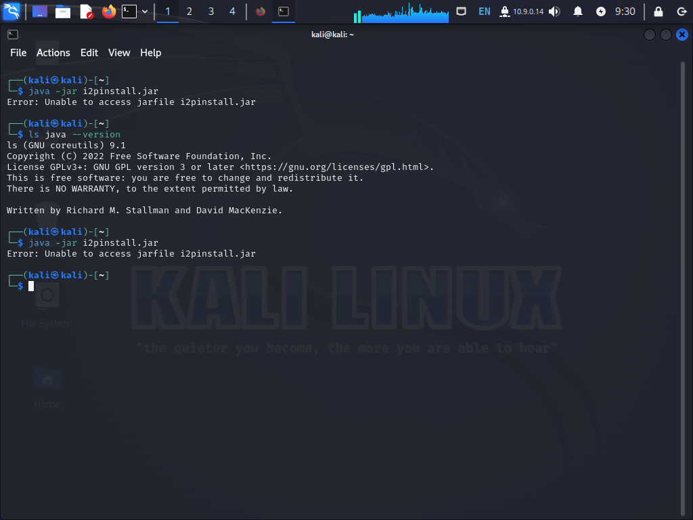
Task: Open the Edit menu
Action: (x=89, y=53)
